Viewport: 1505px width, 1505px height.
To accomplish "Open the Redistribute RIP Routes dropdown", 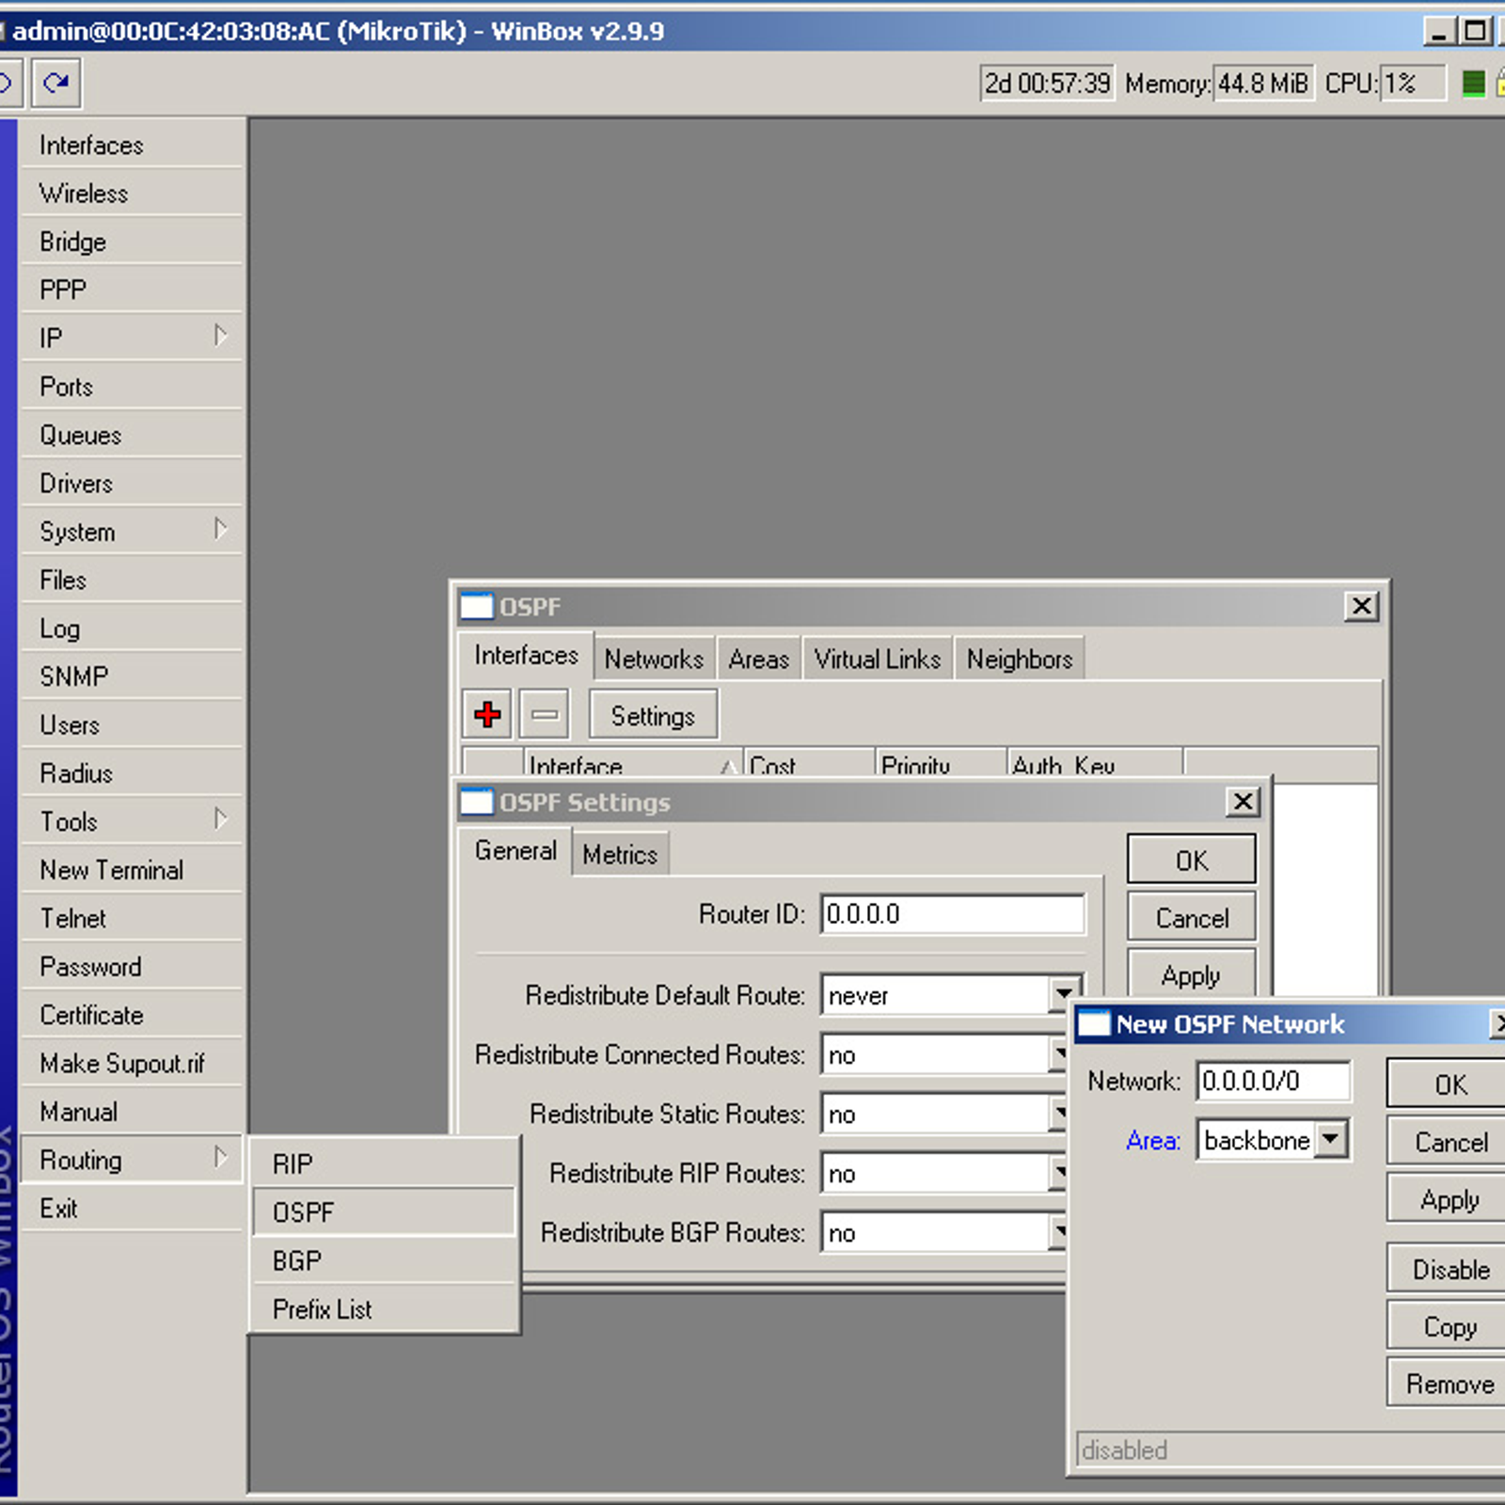I will pyautogui.click(x=1059, y=1173).
